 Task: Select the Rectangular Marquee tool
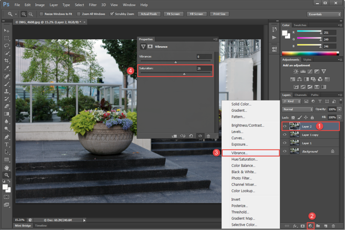click(x=7, y=38)
